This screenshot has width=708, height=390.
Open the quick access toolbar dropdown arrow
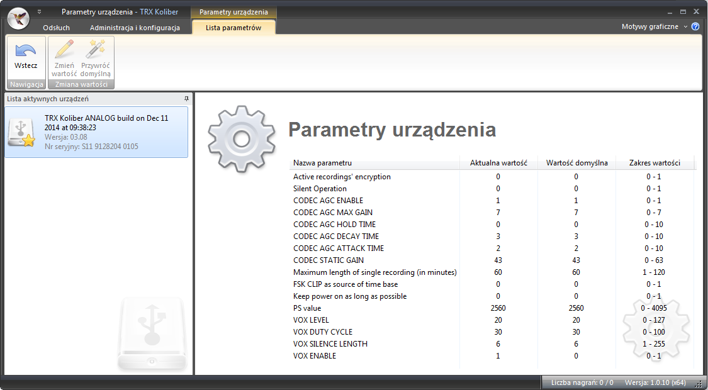point(39,12)
